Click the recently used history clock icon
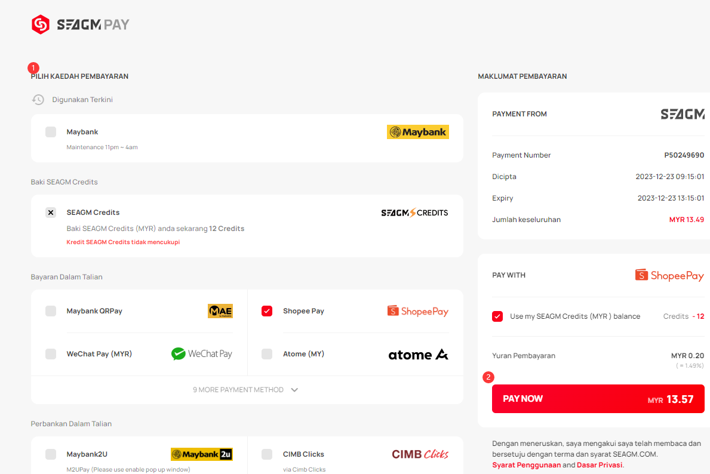The image size is (710, 474). (38, 100)
